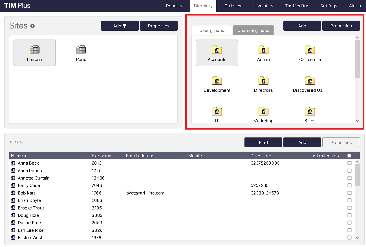Viewport: 366px width, 247px height.
Task: Switch to the Channel groups tab
Action: pos(253,30)
